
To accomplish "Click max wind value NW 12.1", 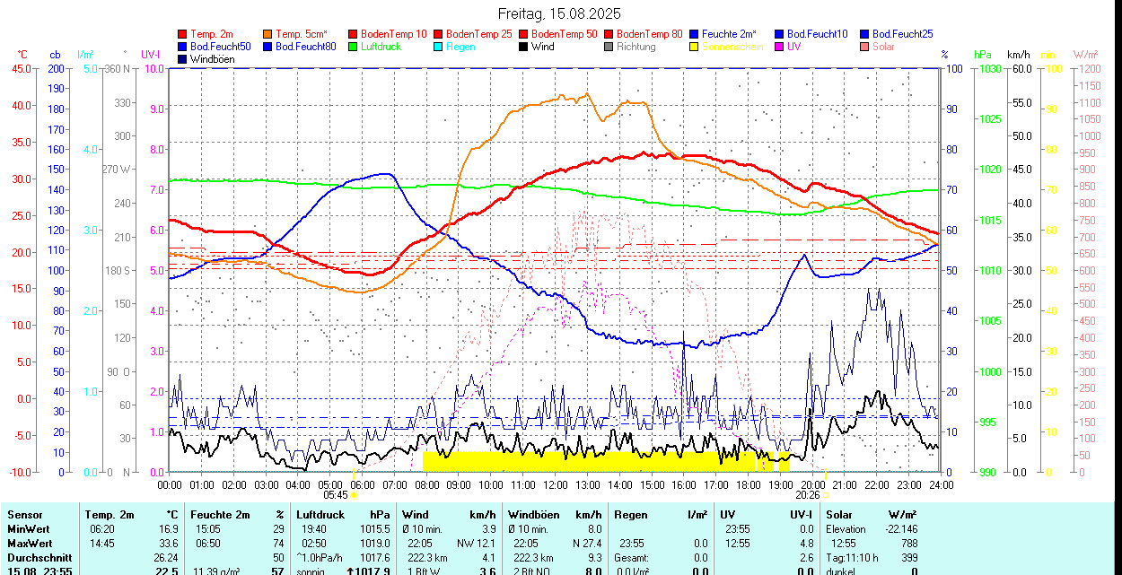I will [477, 544].
